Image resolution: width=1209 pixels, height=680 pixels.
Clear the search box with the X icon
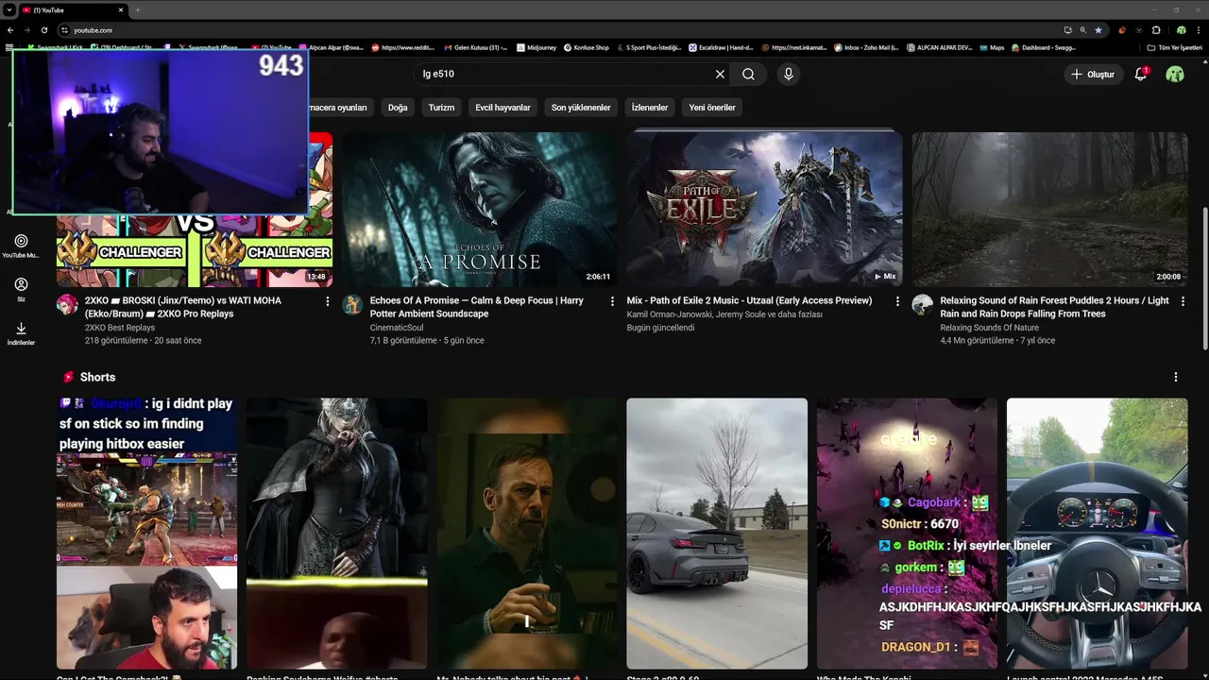coord(720,74)
